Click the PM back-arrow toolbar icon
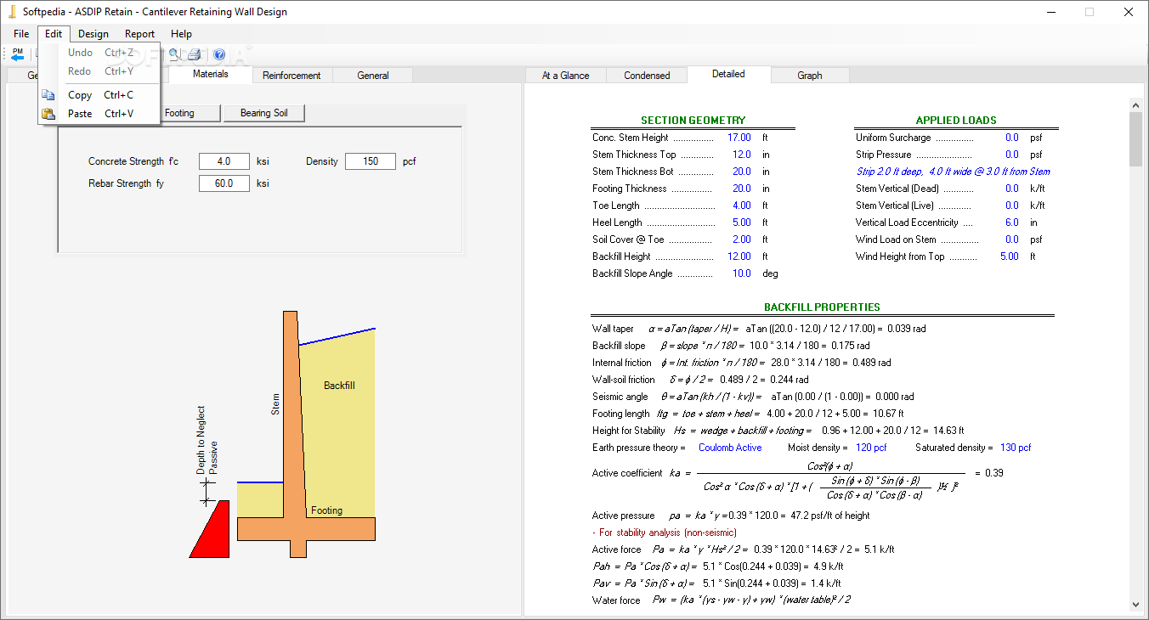Image resolution: width=1149 pixels, height=620 pixels. click(17, 54)
